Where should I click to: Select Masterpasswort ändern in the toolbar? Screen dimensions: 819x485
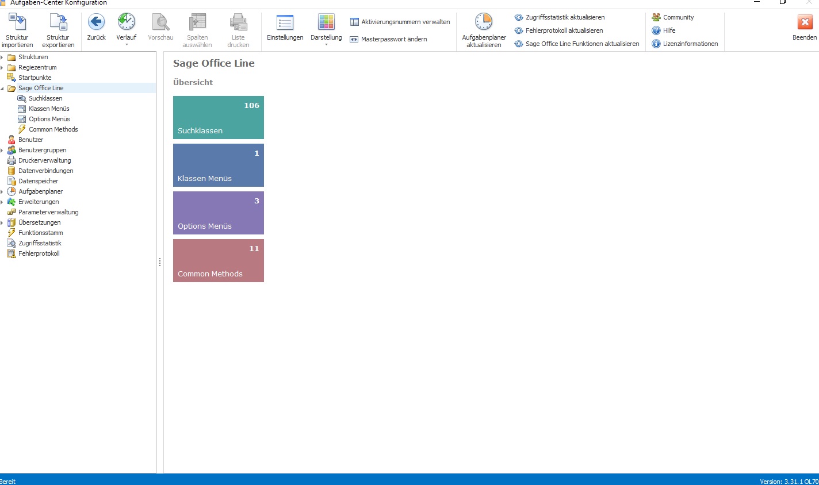tap(389, 39)
